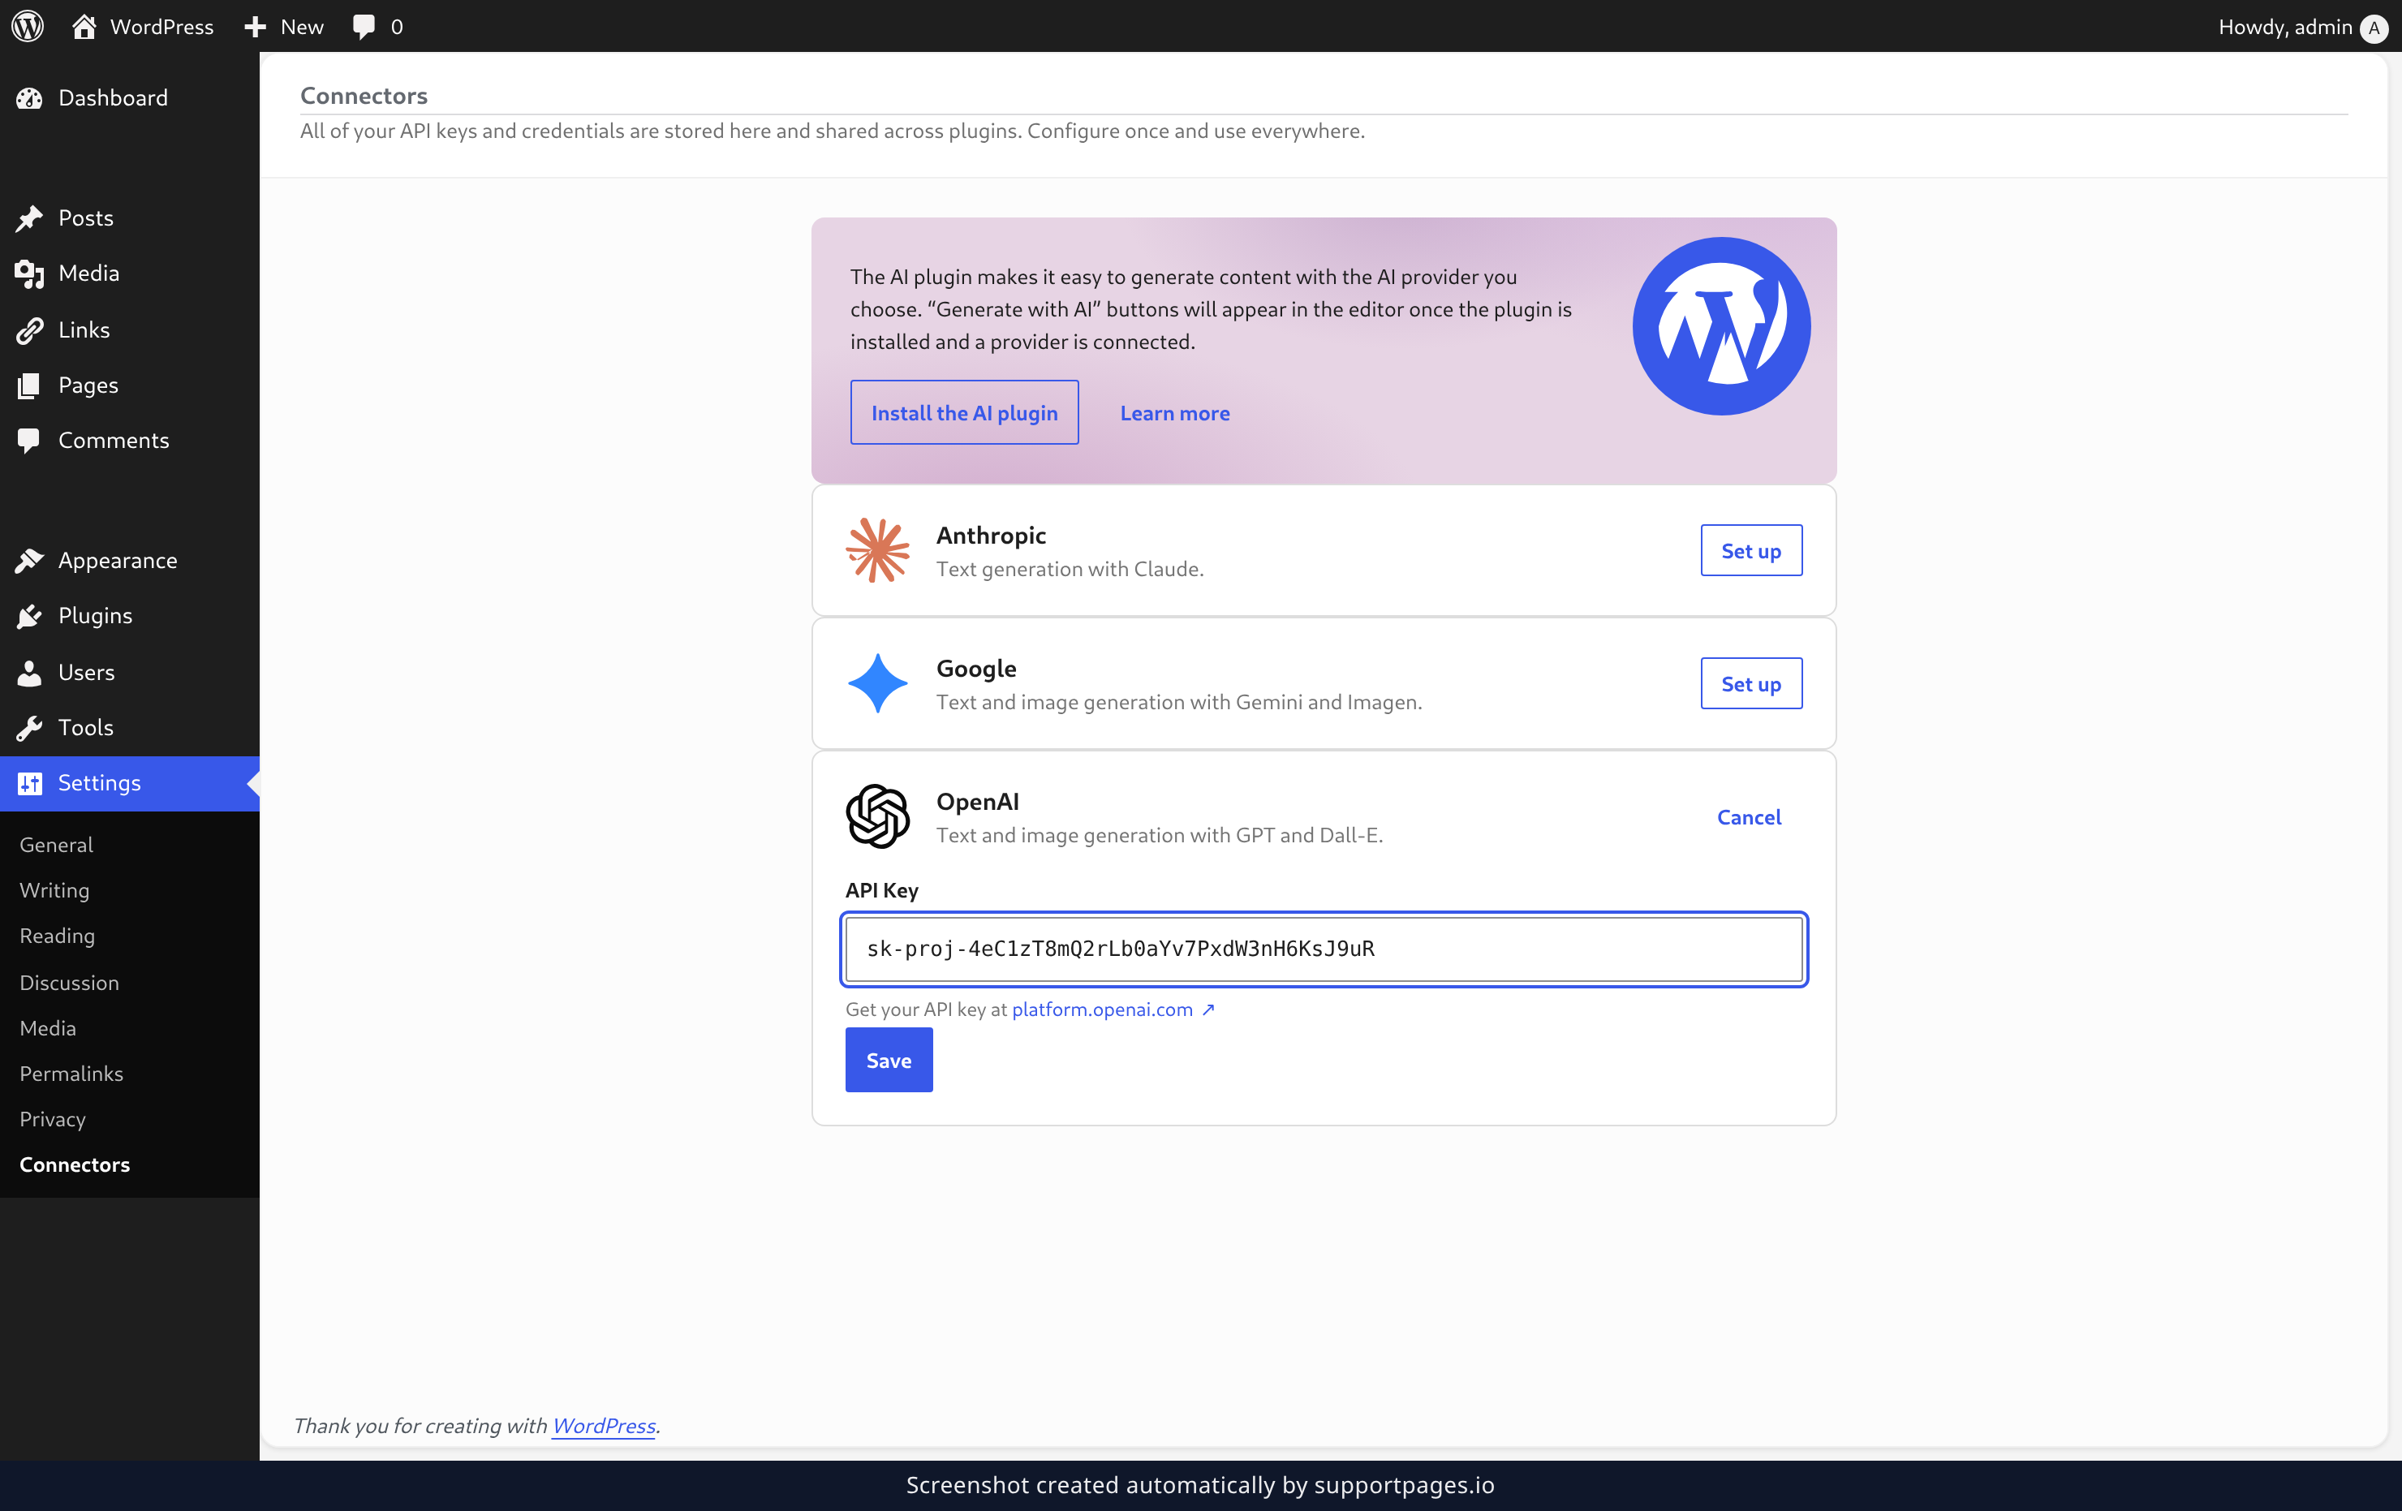
Task: Click the admin avatar icon
Action: pyautogui.click(x=2374, y=28)
